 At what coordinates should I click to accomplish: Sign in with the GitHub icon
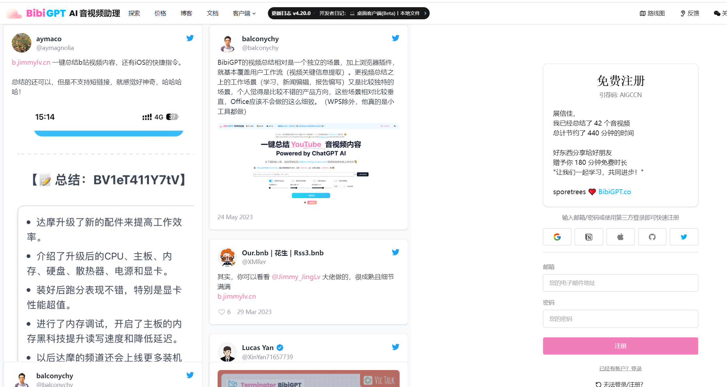coord(652,237)
